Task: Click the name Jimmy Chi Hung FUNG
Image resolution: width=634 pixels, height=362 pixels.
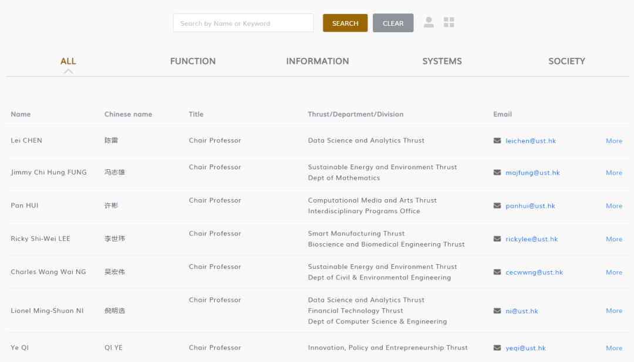Action: [x=49, y=172]
